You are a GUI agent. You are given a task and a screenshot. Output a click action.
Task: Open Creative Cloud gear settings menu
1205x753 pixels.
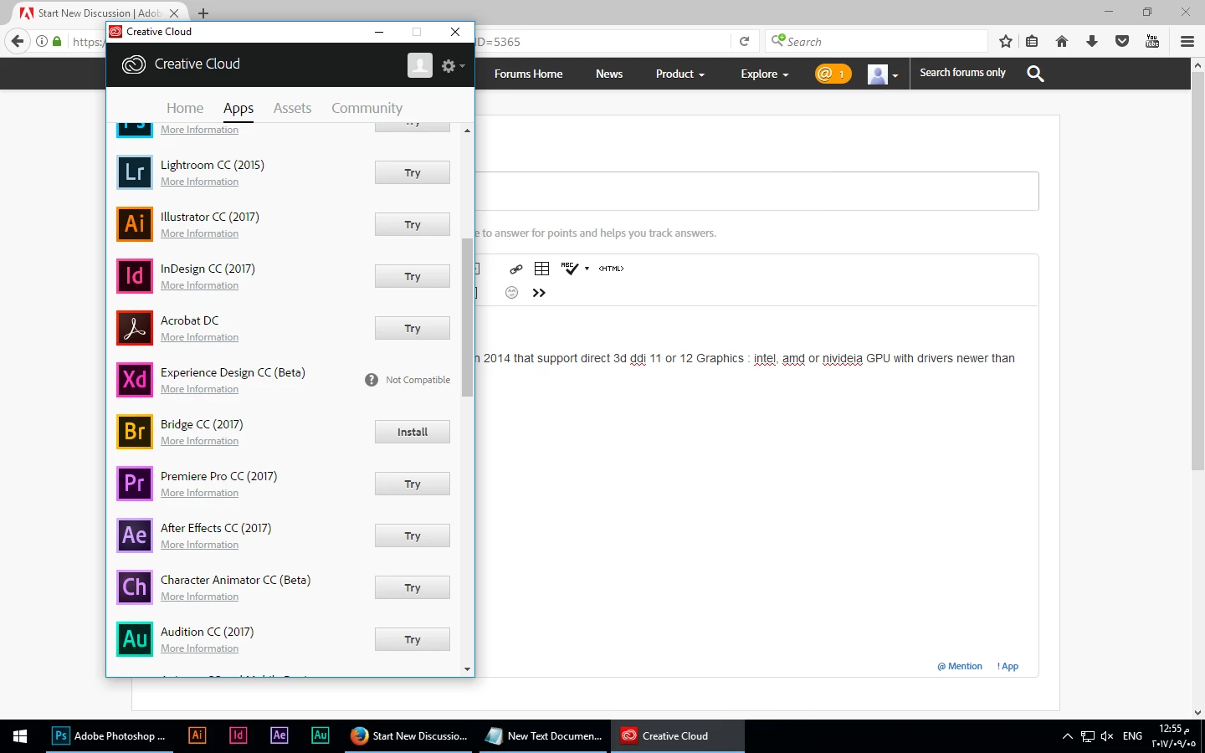click(453, 65)
